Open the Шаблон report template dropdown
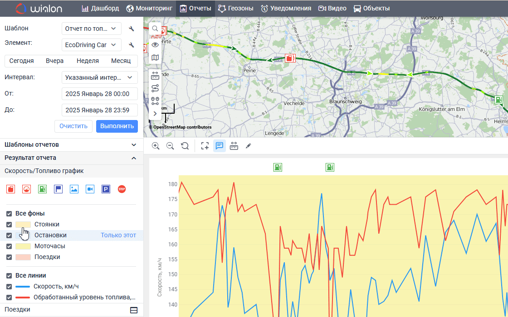This screenshot has width=508, height=317. [91, 29]
